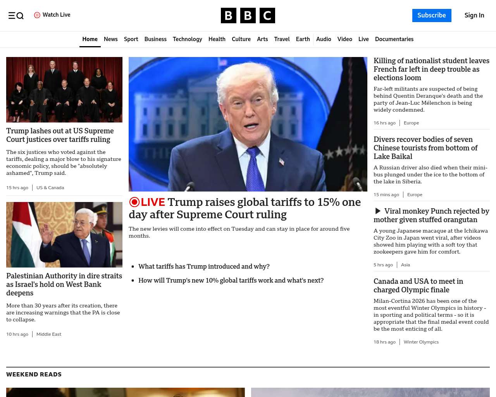
Task: Open the Earth navigation item
Action: click(x=303, y=39)
